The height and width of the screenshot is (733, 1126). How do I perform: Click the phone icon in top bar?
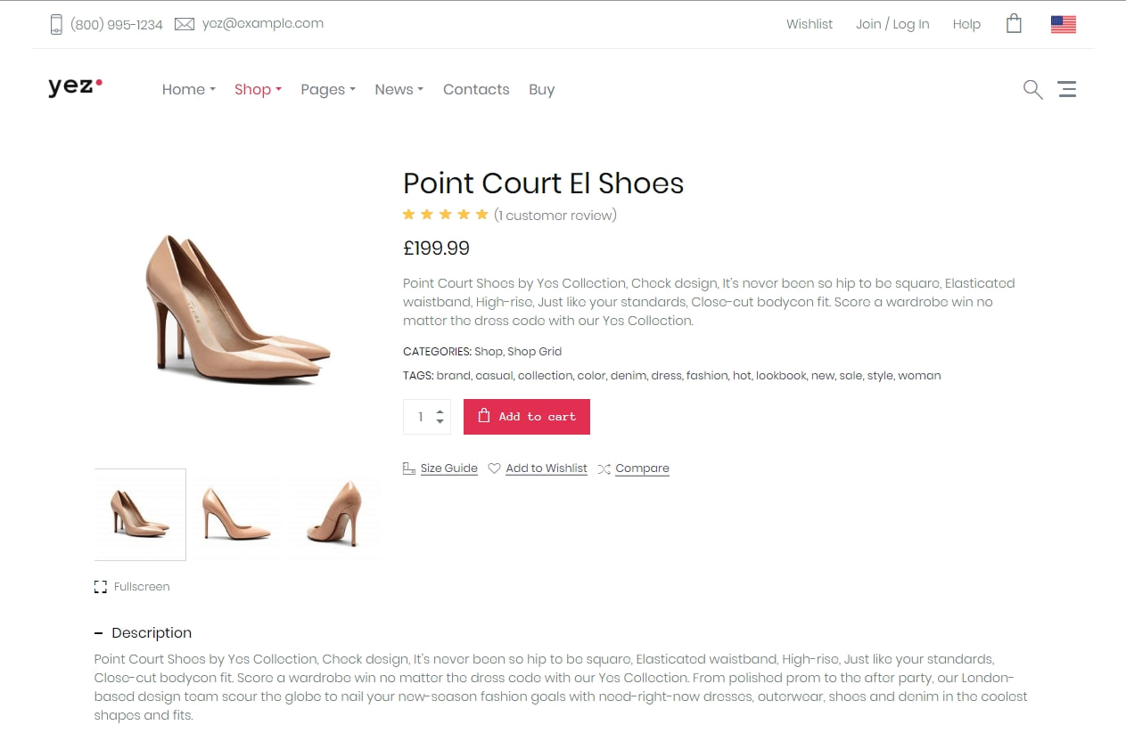pyautogui.click(x=56, y=24)
